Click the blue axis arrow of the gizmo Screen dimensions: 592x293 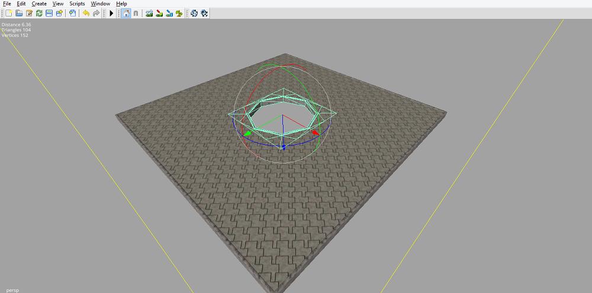284,146
